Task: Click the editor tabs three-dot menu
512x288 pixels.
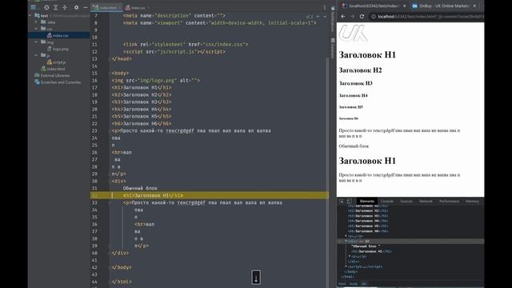Action: pyautogui.click(x=324, y=7)
